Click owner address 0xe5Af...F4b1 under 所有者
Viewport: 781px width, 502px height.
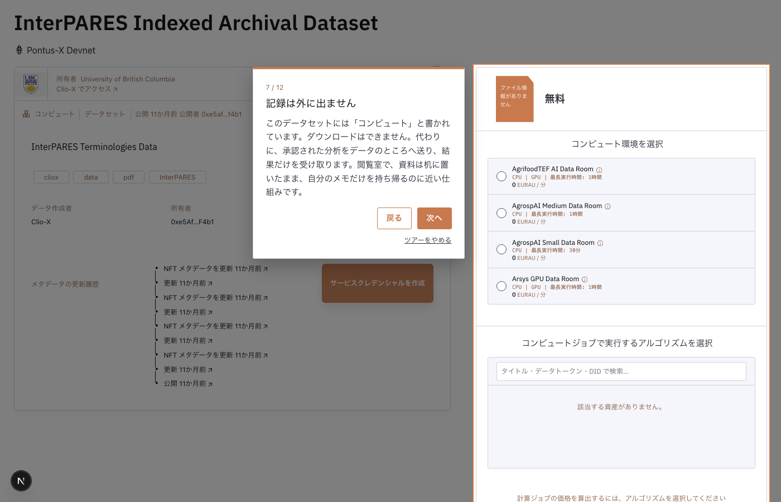192,222
